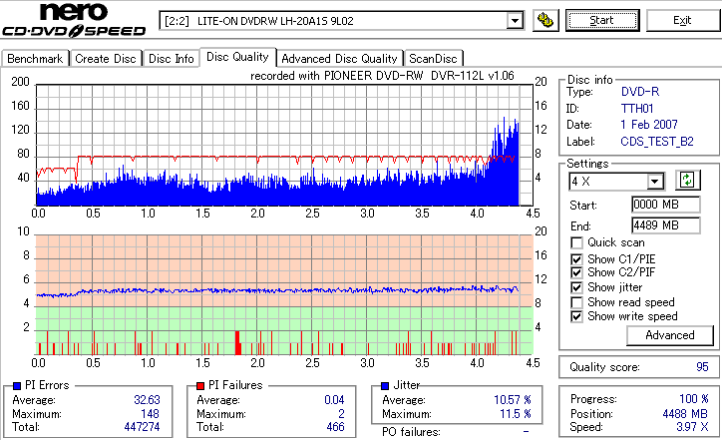Uncheck Show write speed checkbox
This screenshot has height=440, width=722.
576,316
